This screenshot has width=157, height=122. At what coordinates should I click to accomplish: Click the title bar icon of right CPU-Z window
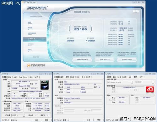click(107, 74)
